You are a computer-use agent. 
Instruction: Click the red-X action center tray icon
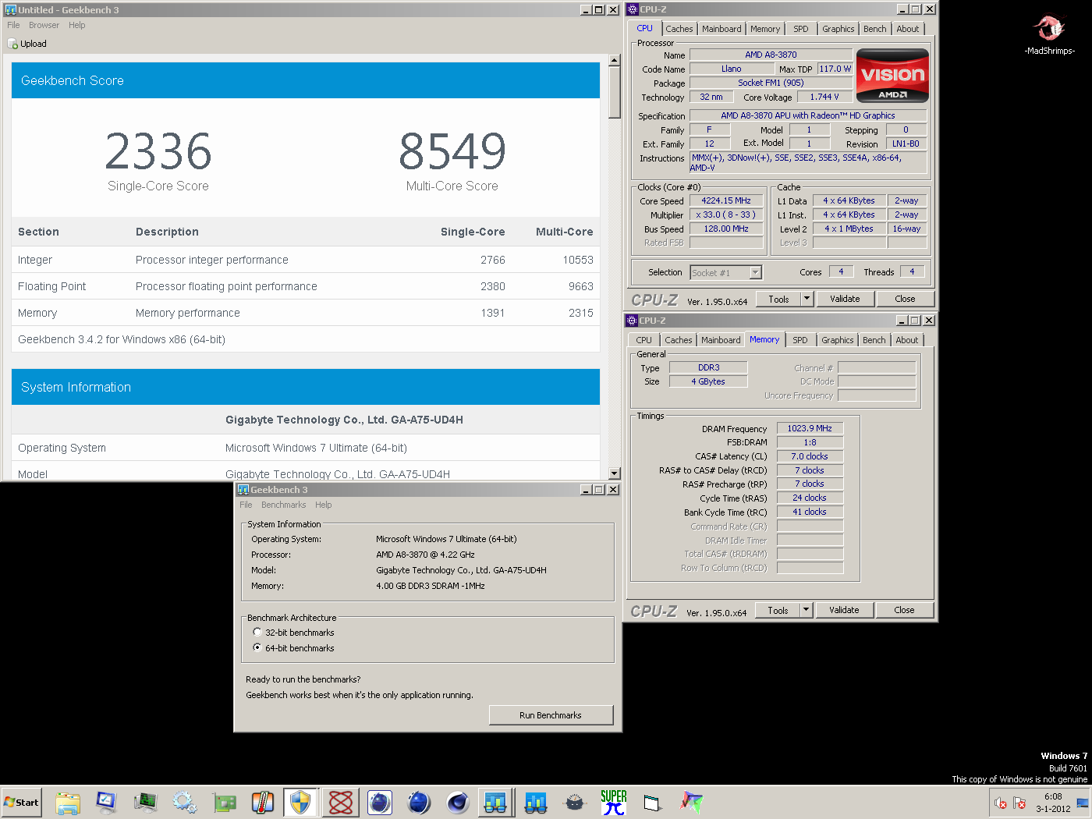tap(1019, 803)
